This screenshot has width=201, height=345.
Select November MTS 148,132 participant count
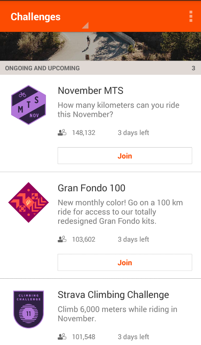84,133
